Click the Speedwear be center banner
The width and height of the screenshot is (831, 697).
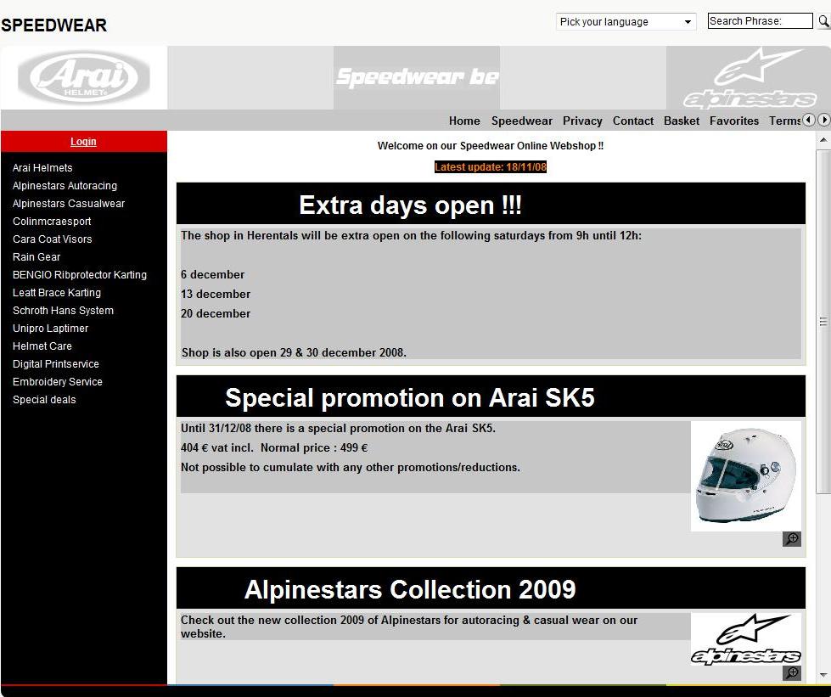pos(417,77)
